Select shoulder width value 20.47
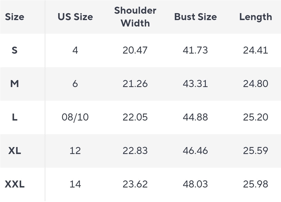 pos(135,50)
